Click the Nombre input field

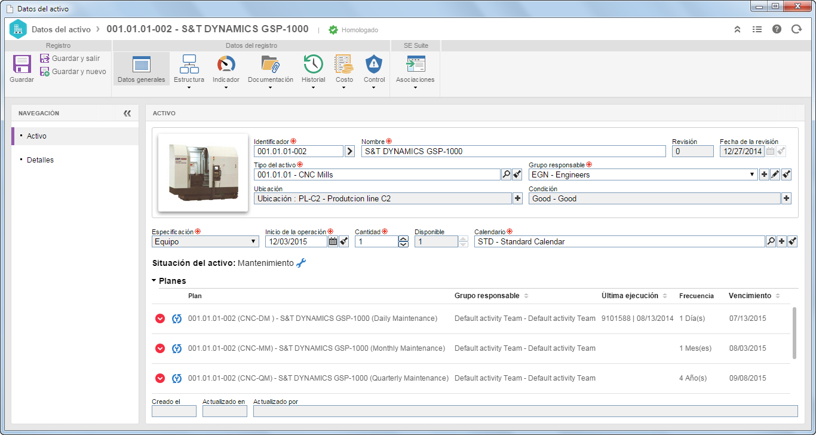(x=514, y=151)
